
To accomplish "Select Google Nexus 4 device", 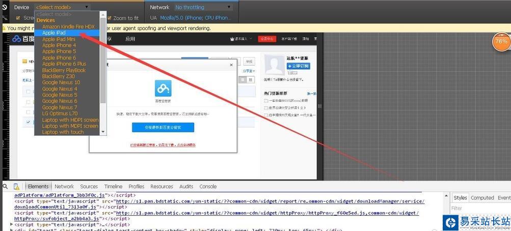I will 60,89.
